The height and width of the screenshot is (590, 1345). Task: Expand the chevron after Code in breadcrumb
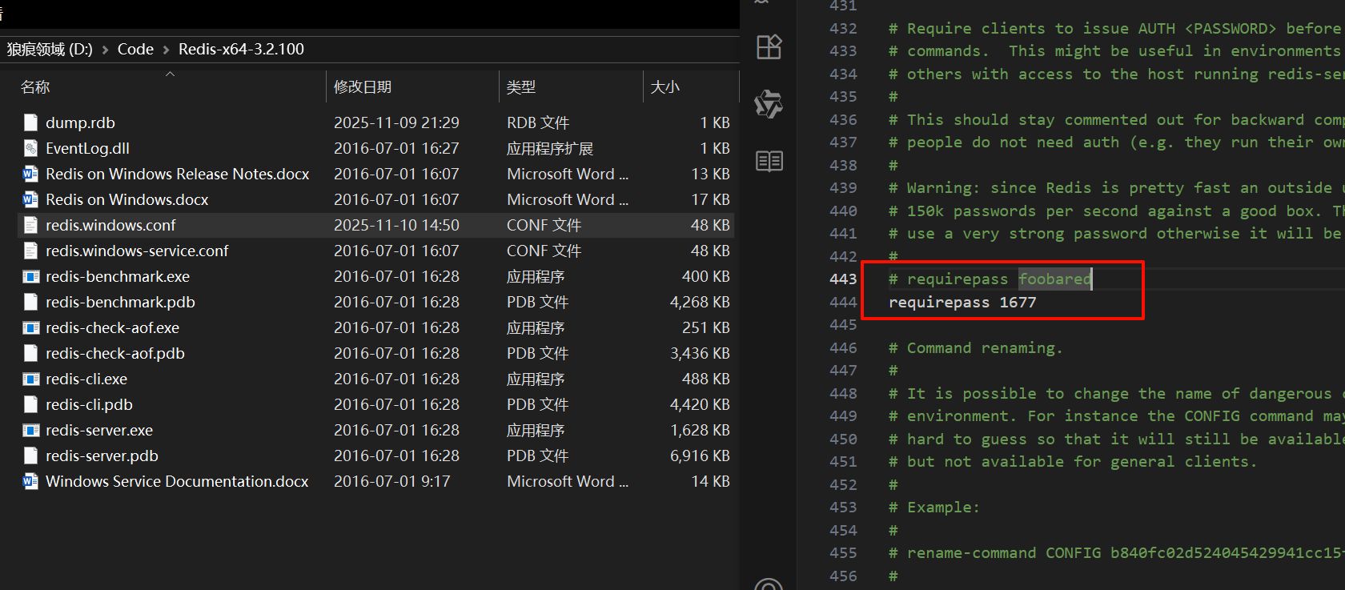(x=166, y=50)
